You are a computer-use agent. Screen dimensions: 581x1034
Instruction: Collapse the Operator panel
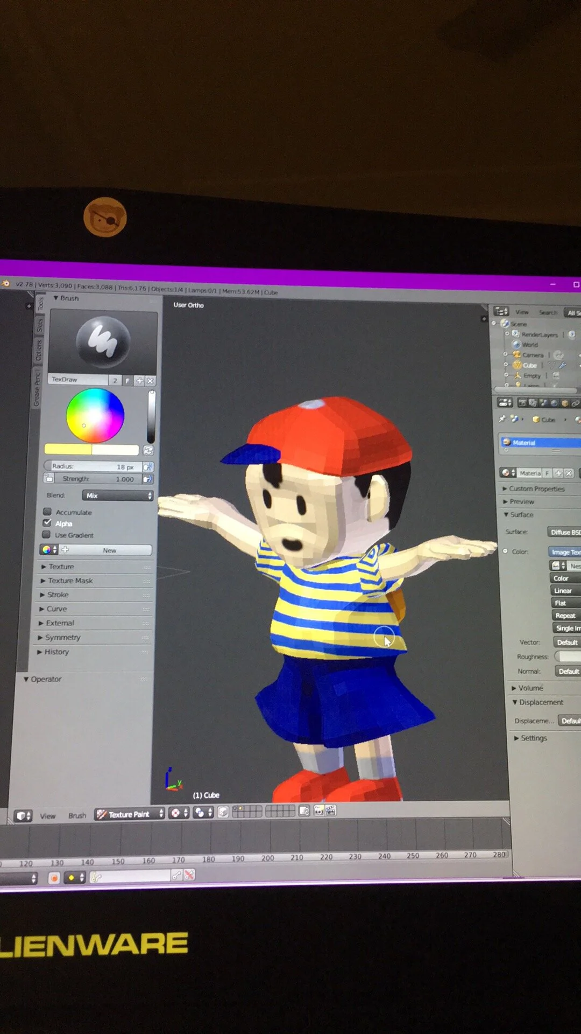(x=85, y=679)
